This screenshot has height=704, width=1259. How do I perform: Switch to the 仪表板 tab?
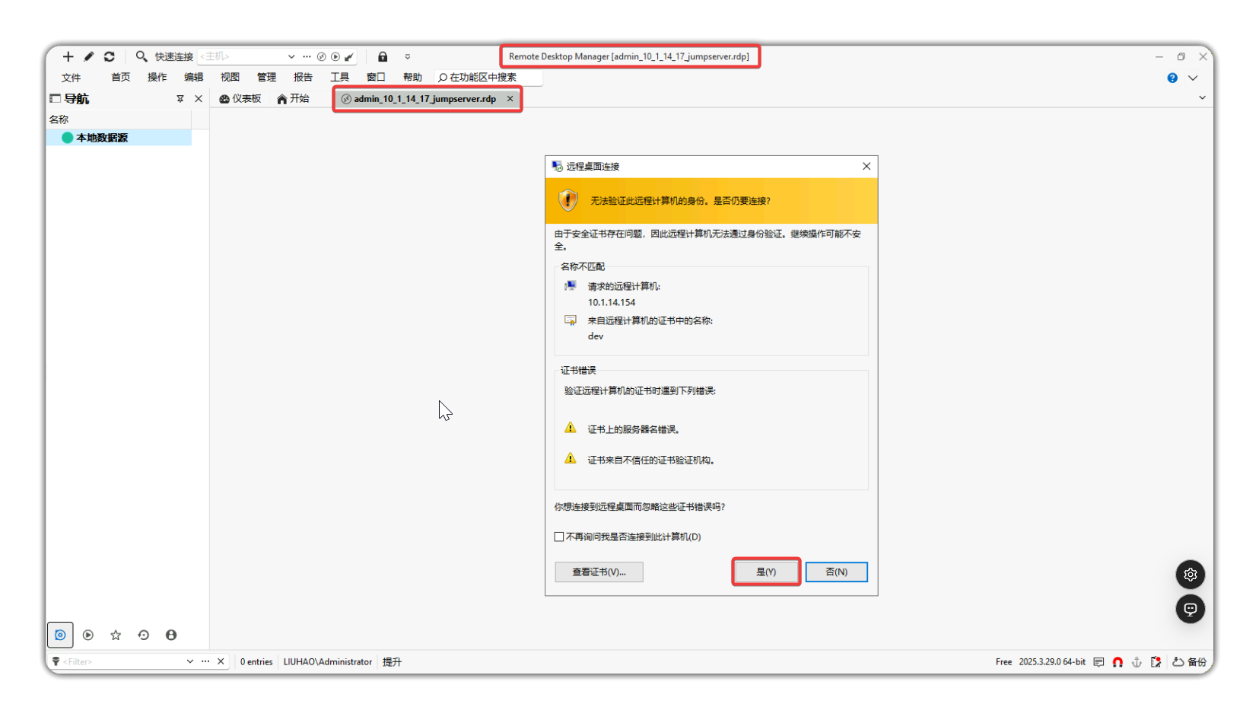coord(240,99)
